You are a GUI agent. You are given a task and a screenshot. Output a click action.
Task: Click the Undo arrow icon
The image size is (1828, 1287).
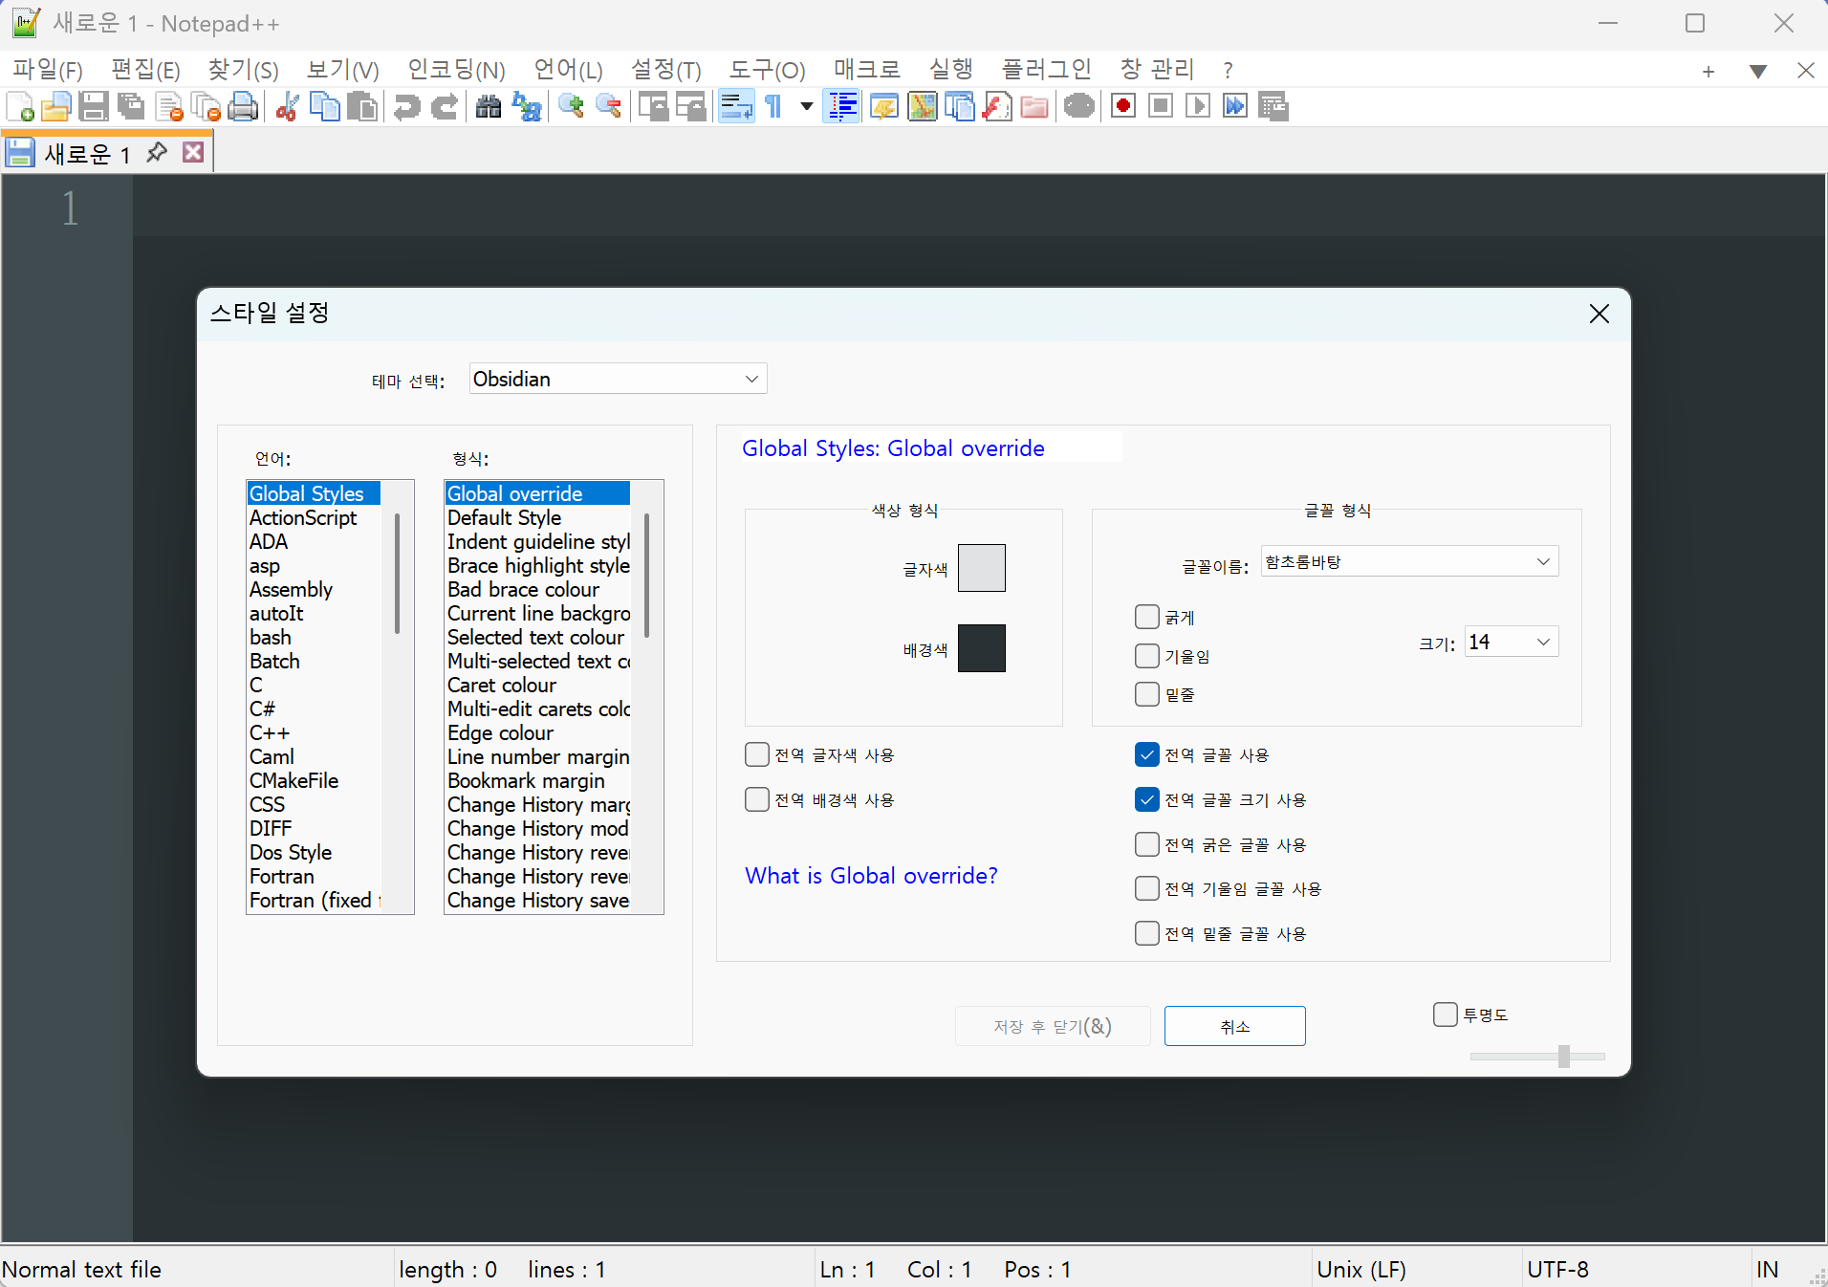point(407,107)
